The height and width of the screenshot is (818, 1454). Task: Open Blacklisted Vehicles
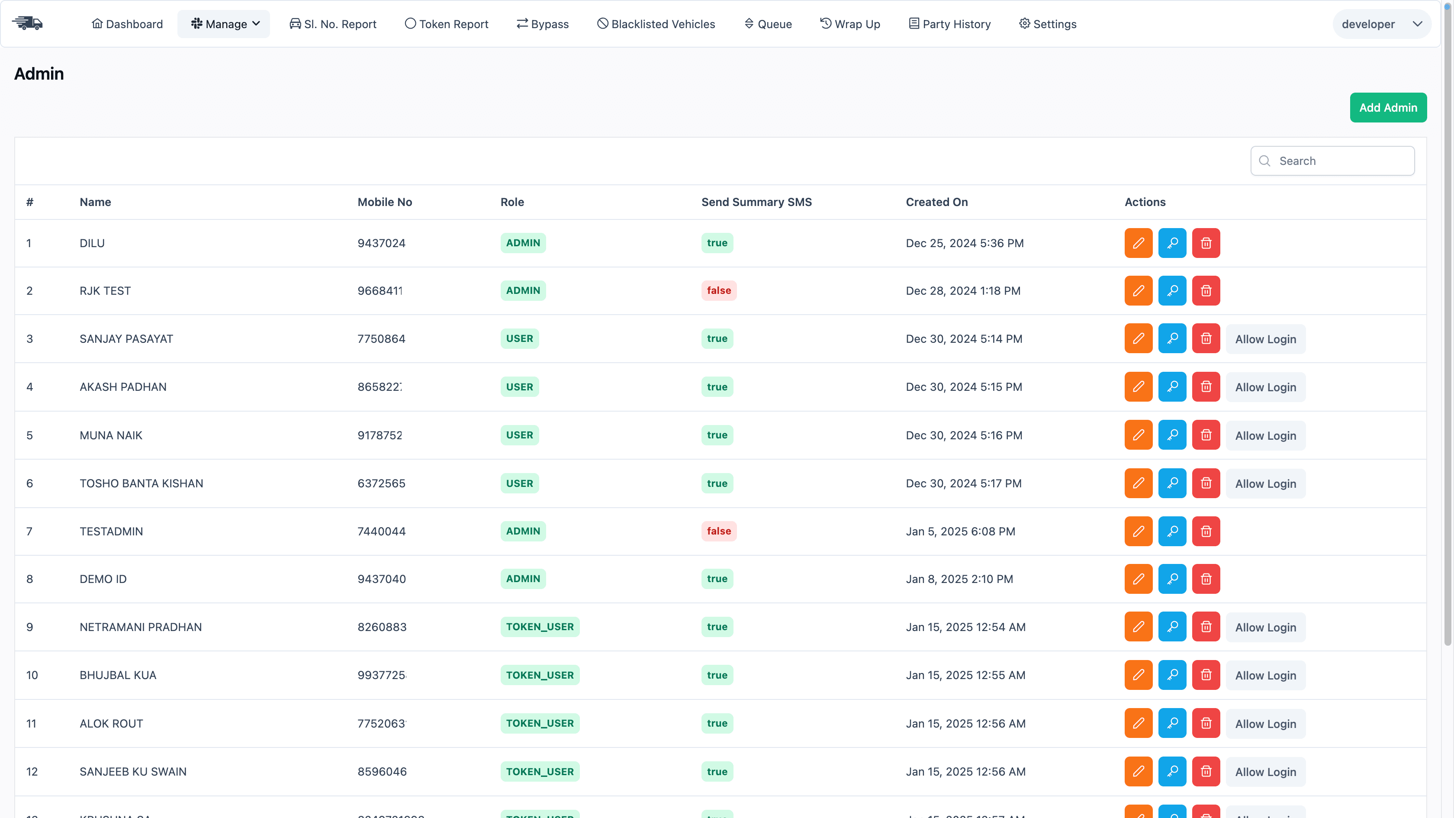656,24
